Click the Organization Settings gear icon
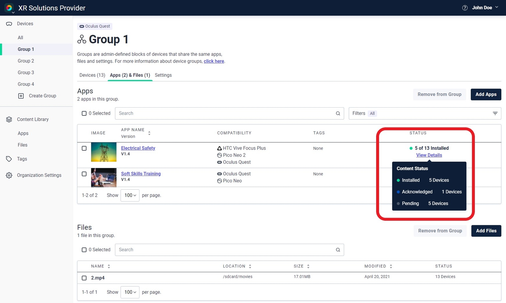The height and width of the screenshot is (303, 506). coord(9,175)
